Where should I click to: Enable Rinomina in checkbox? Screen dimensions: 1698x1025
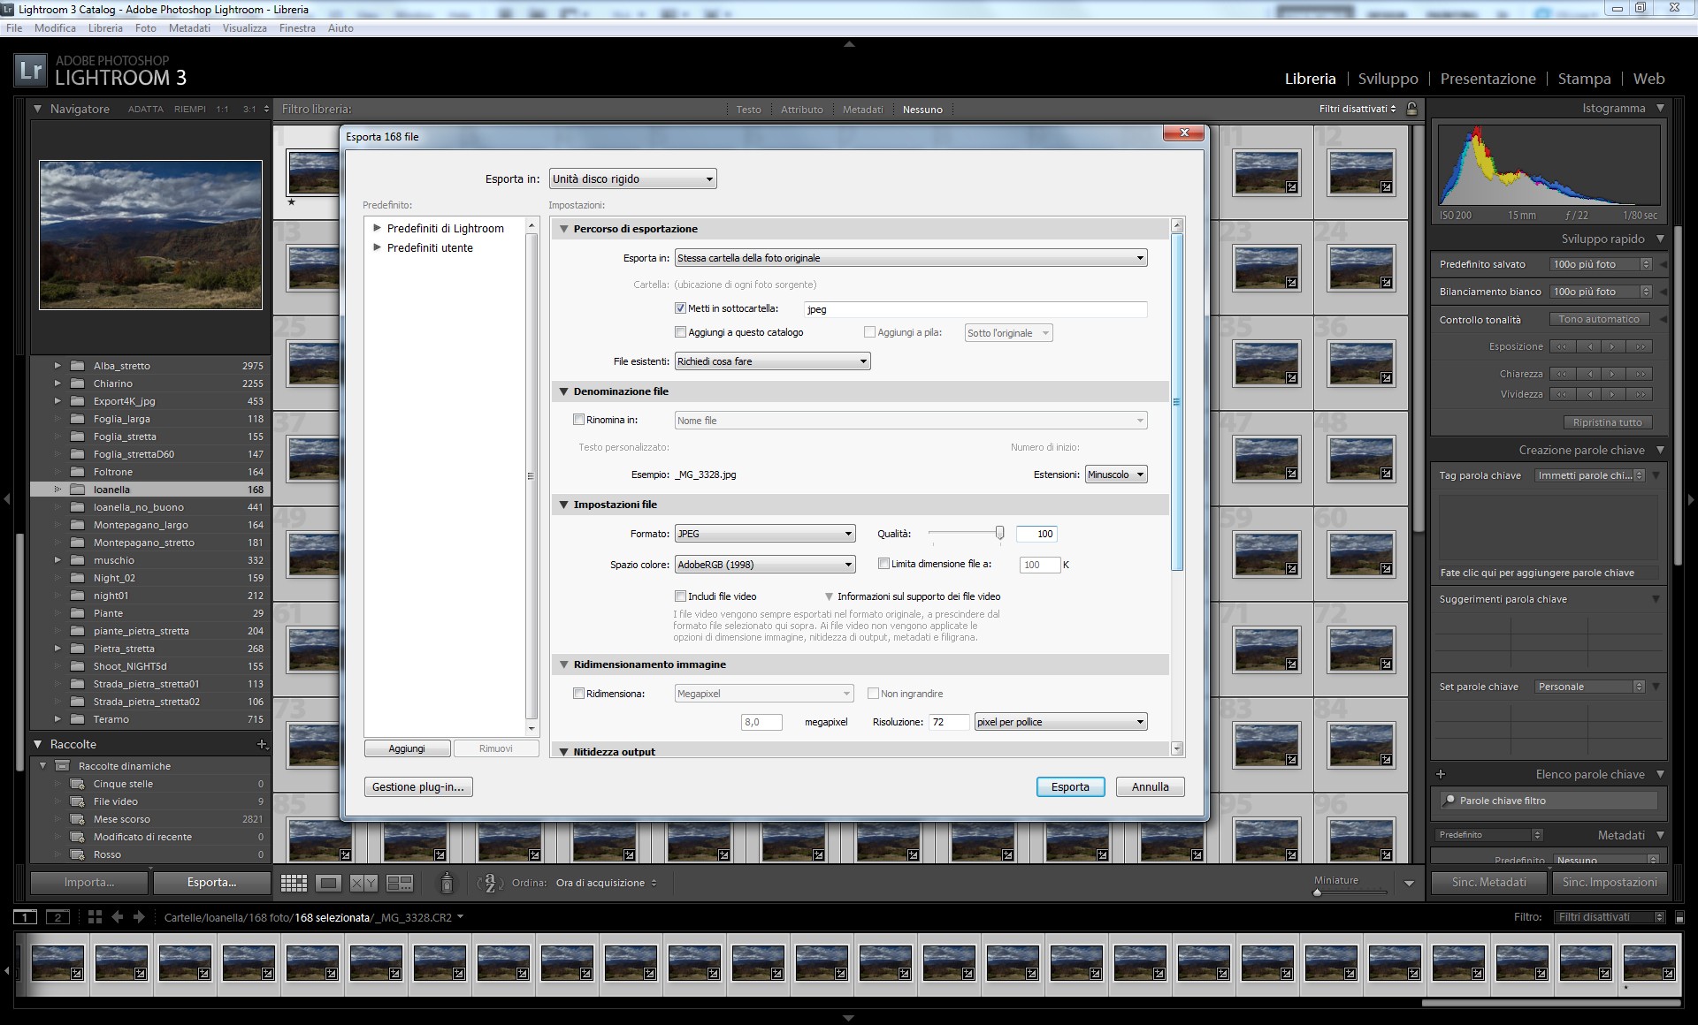578,420
